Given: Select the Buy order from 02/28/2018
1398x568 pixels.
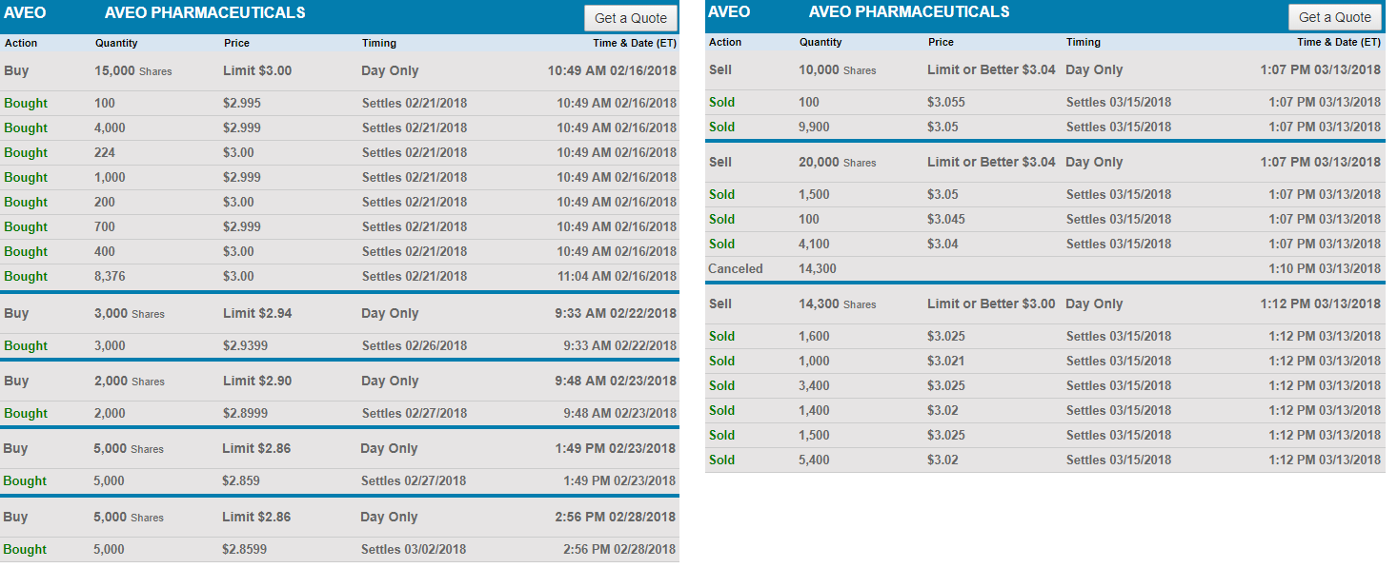Looking at the screenshot, I should (x=339, y=518).
